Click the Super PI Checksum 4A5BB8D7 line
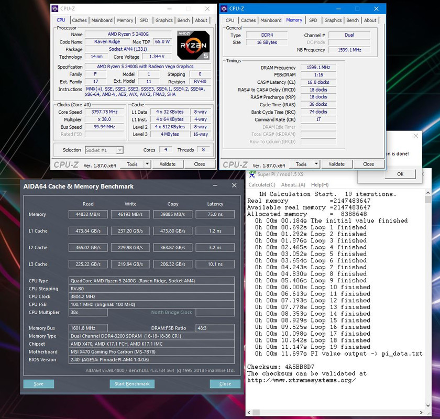The image size is (440, 419). [x=281, y=367]
